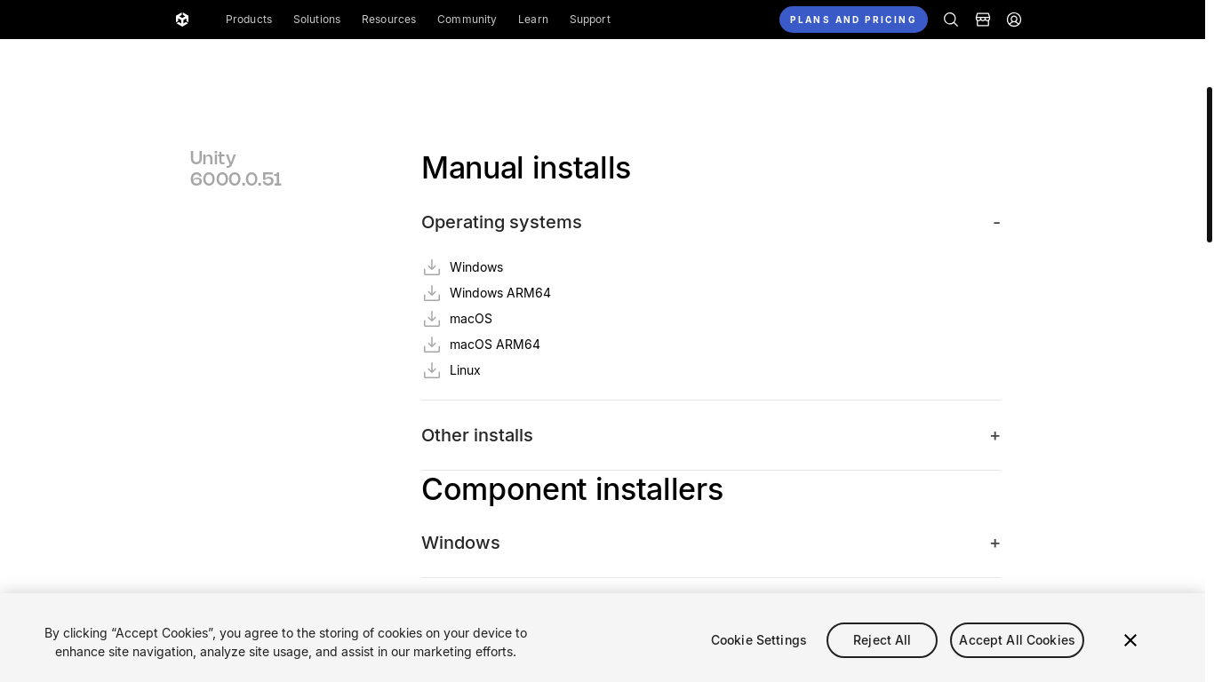Expand the Other installs section
Image resolution: width=1214 pixels, height=682 pixels.
point(711,435)
